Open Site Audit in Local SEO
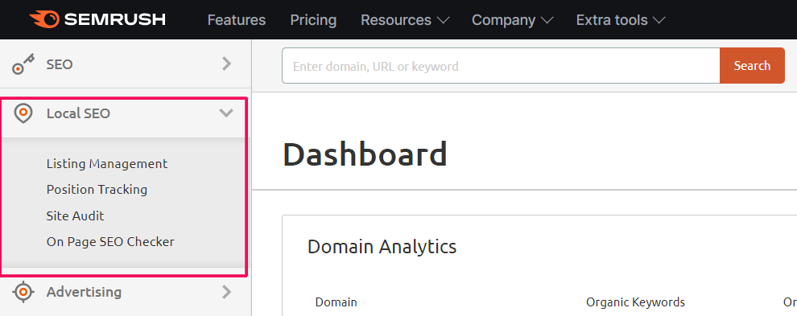Image resolution: width=797 pixels, height=316 pixels. [75, 216]
